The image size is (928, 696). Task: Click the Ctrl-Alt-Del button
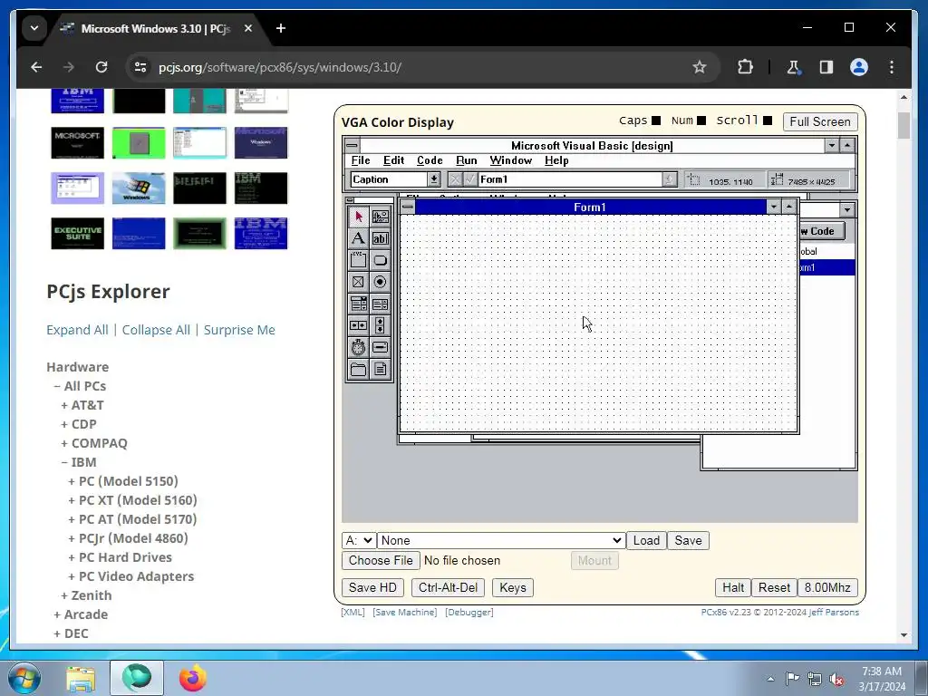(448, 587)
